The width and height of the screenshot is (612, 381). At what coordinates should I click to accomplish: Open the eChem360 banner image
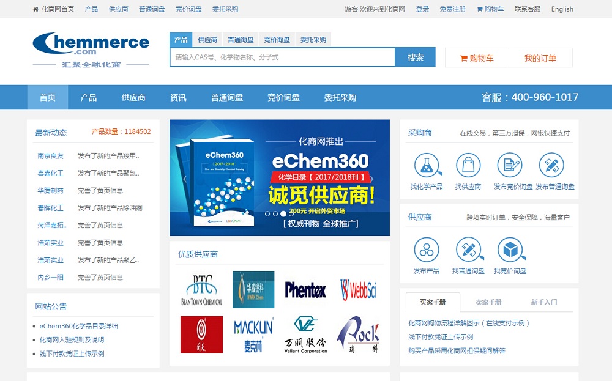pyautogui.click(x=280, y=177)
